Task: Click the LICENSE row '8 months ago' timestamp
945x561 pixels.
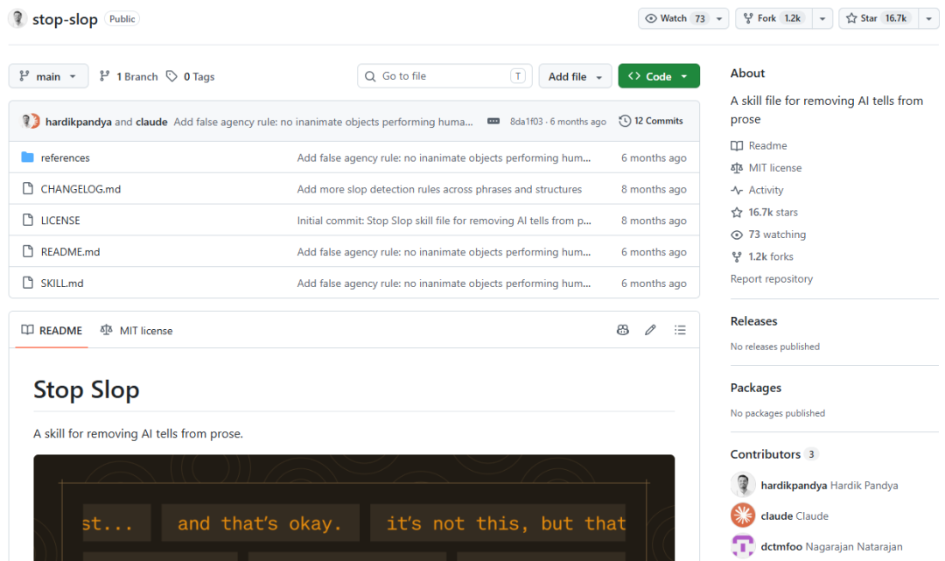Action: point(654,221)
